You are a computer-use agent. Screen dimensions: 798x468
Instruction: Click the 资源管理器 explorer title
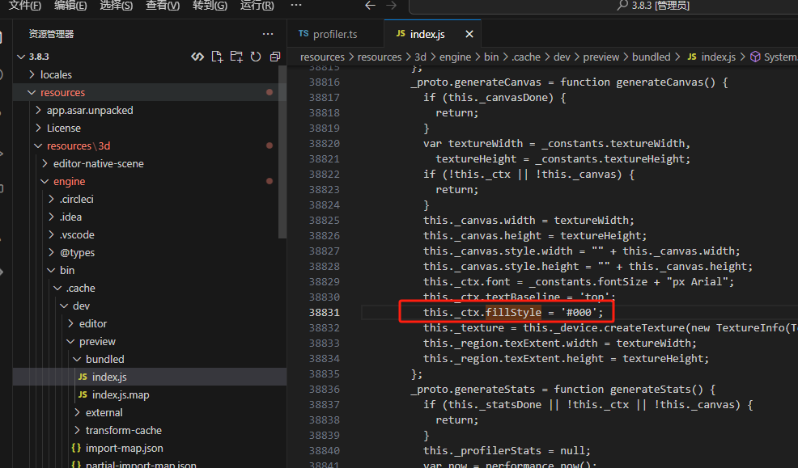(52, 34)
